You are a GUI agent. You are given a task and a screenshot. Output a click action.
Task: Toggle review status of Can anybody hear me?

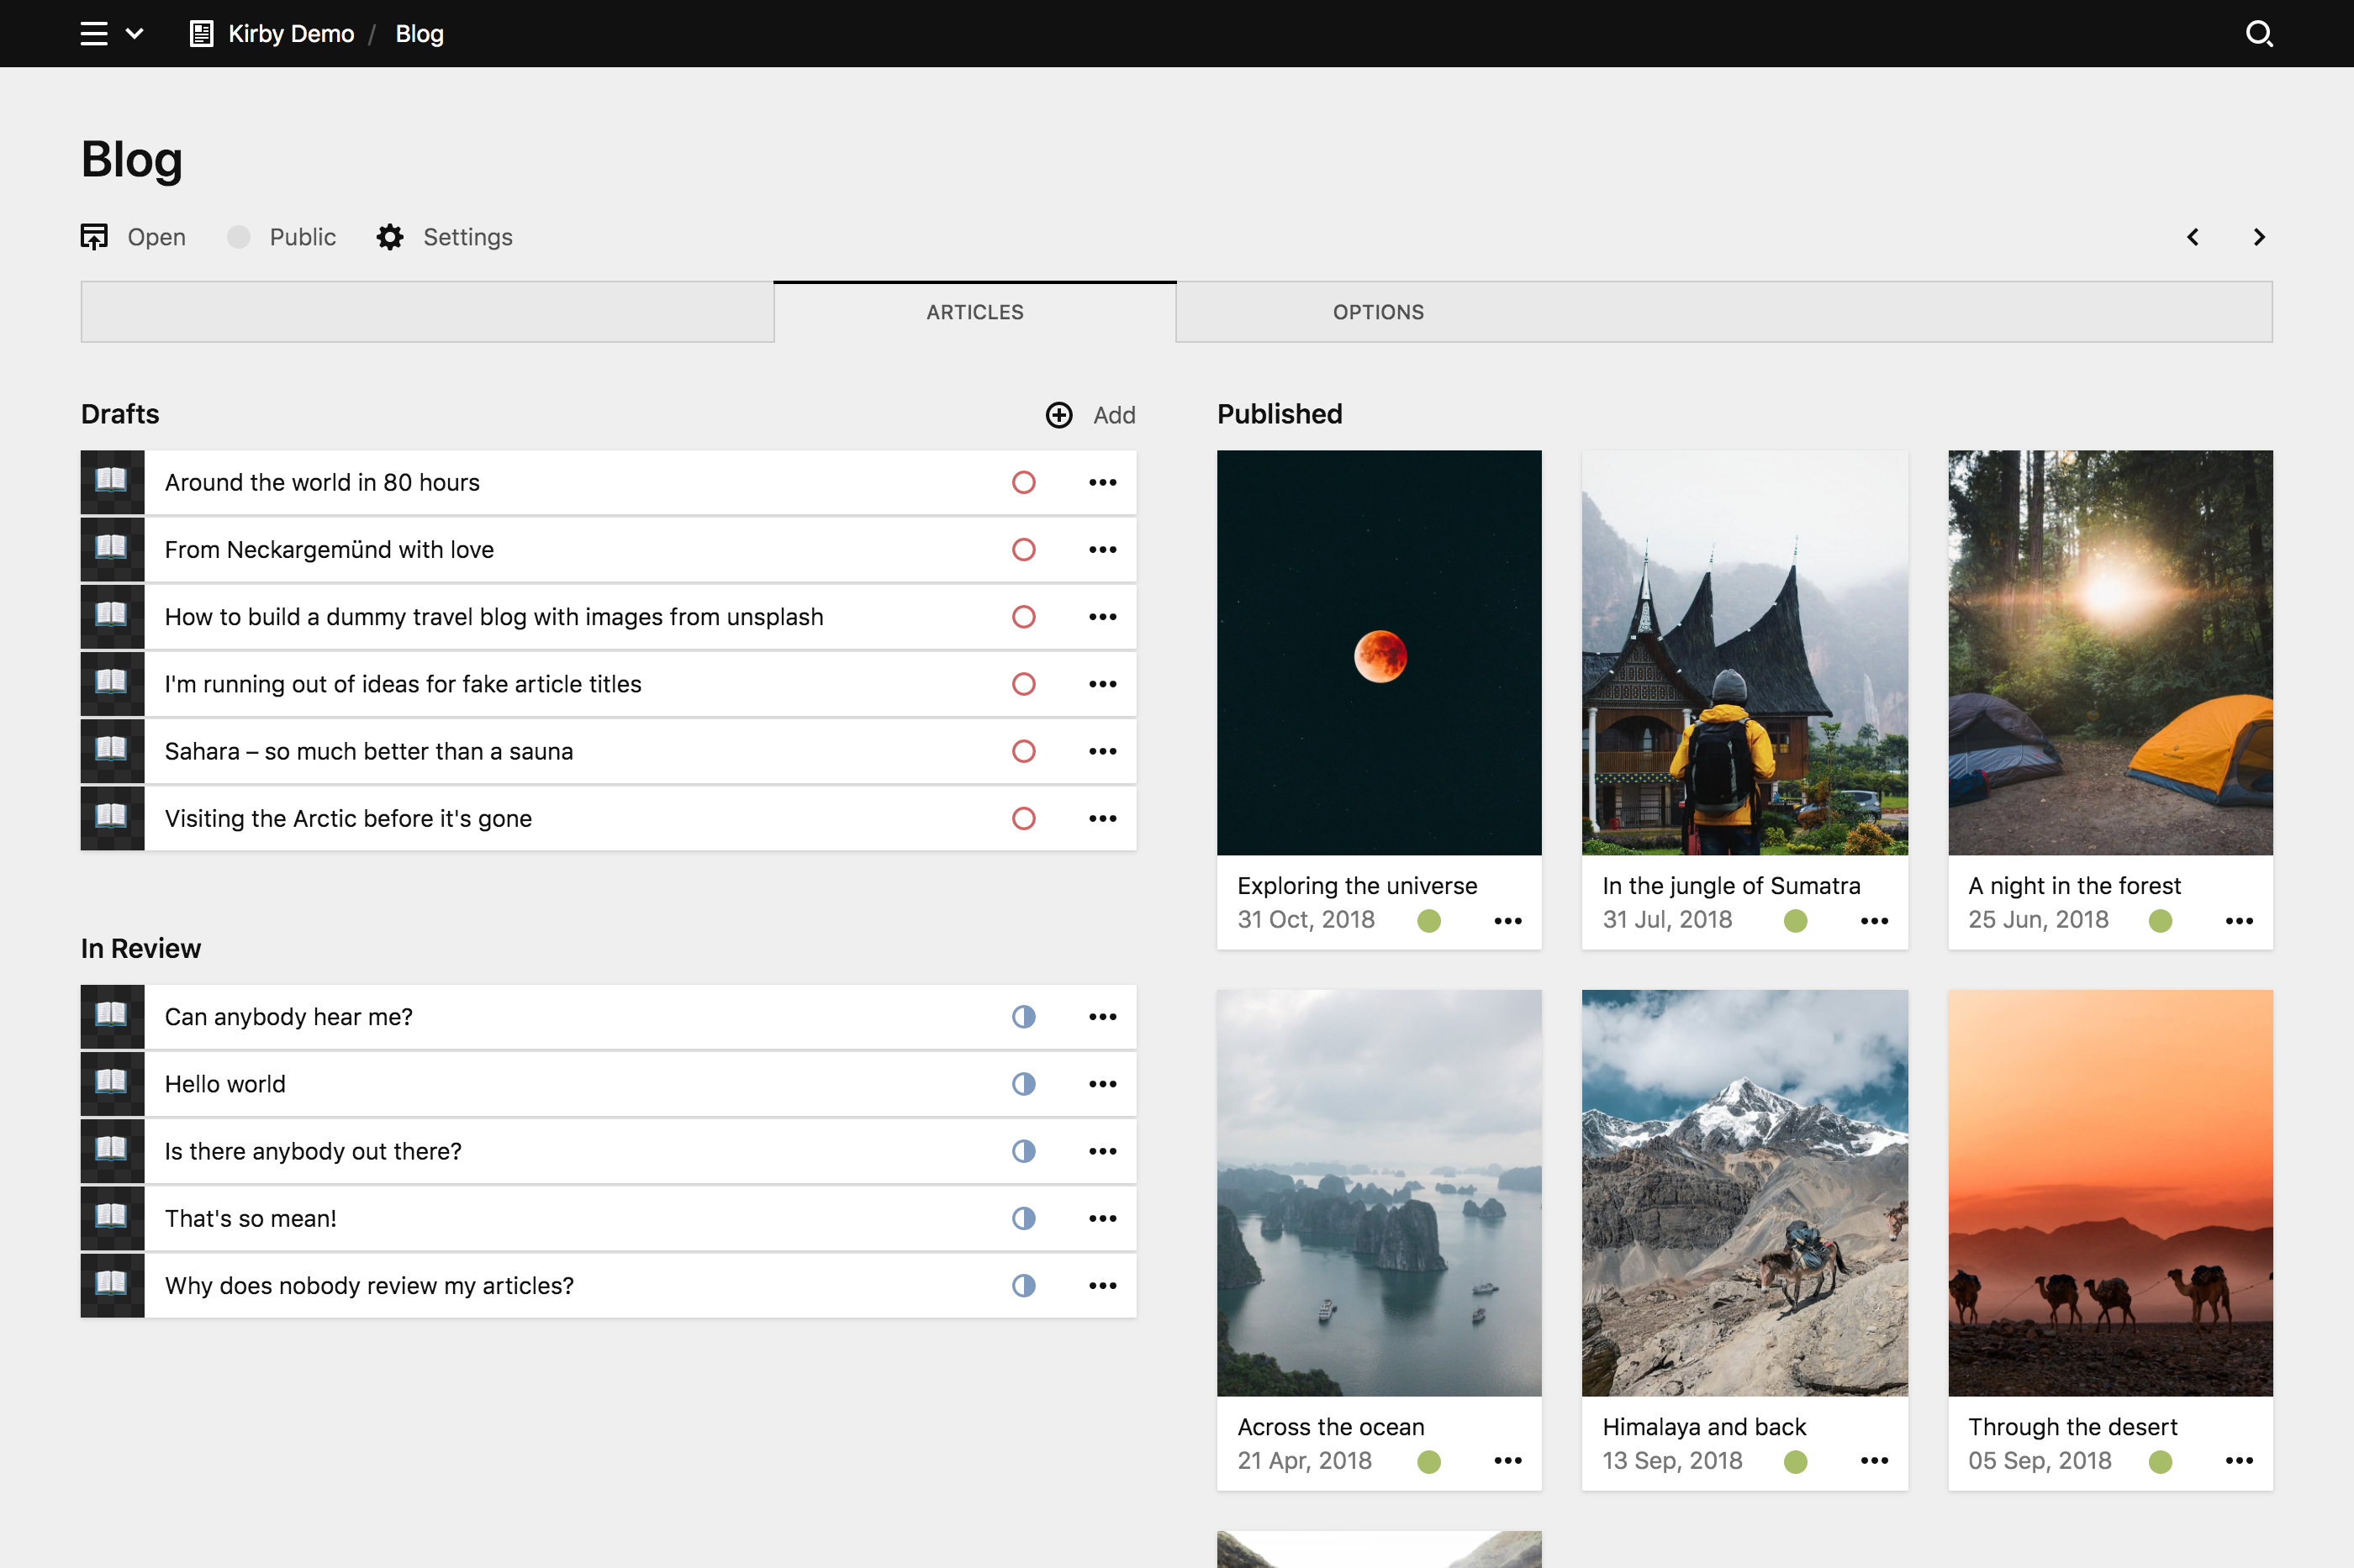1022,1016
